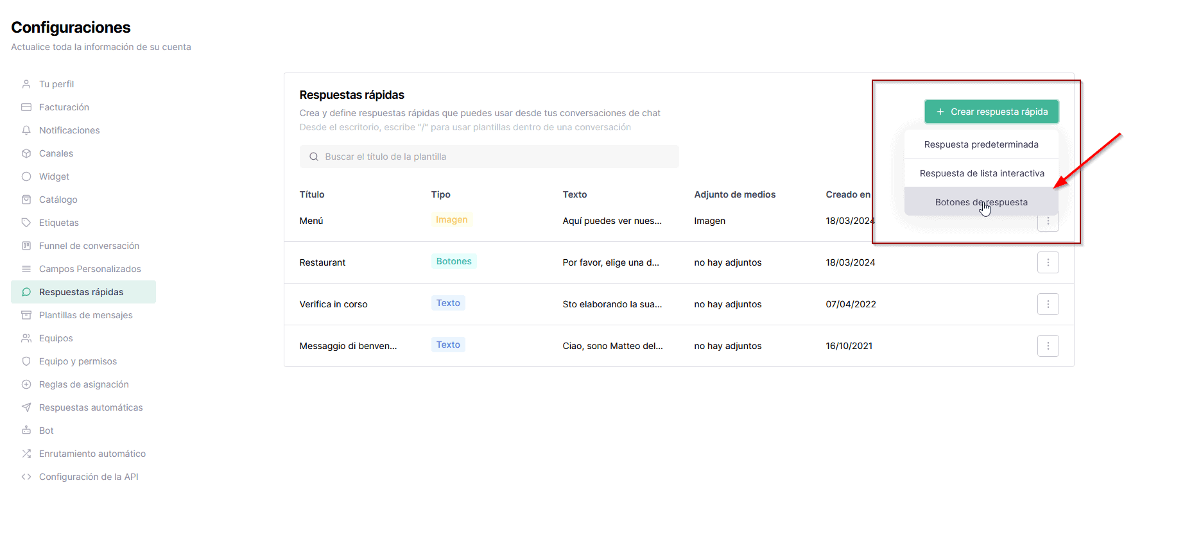Image resolution: width=1185 pixels, height=555 pixels.
Task: Click the Reglas de asignación plus-circle icon
Action: 26,384
